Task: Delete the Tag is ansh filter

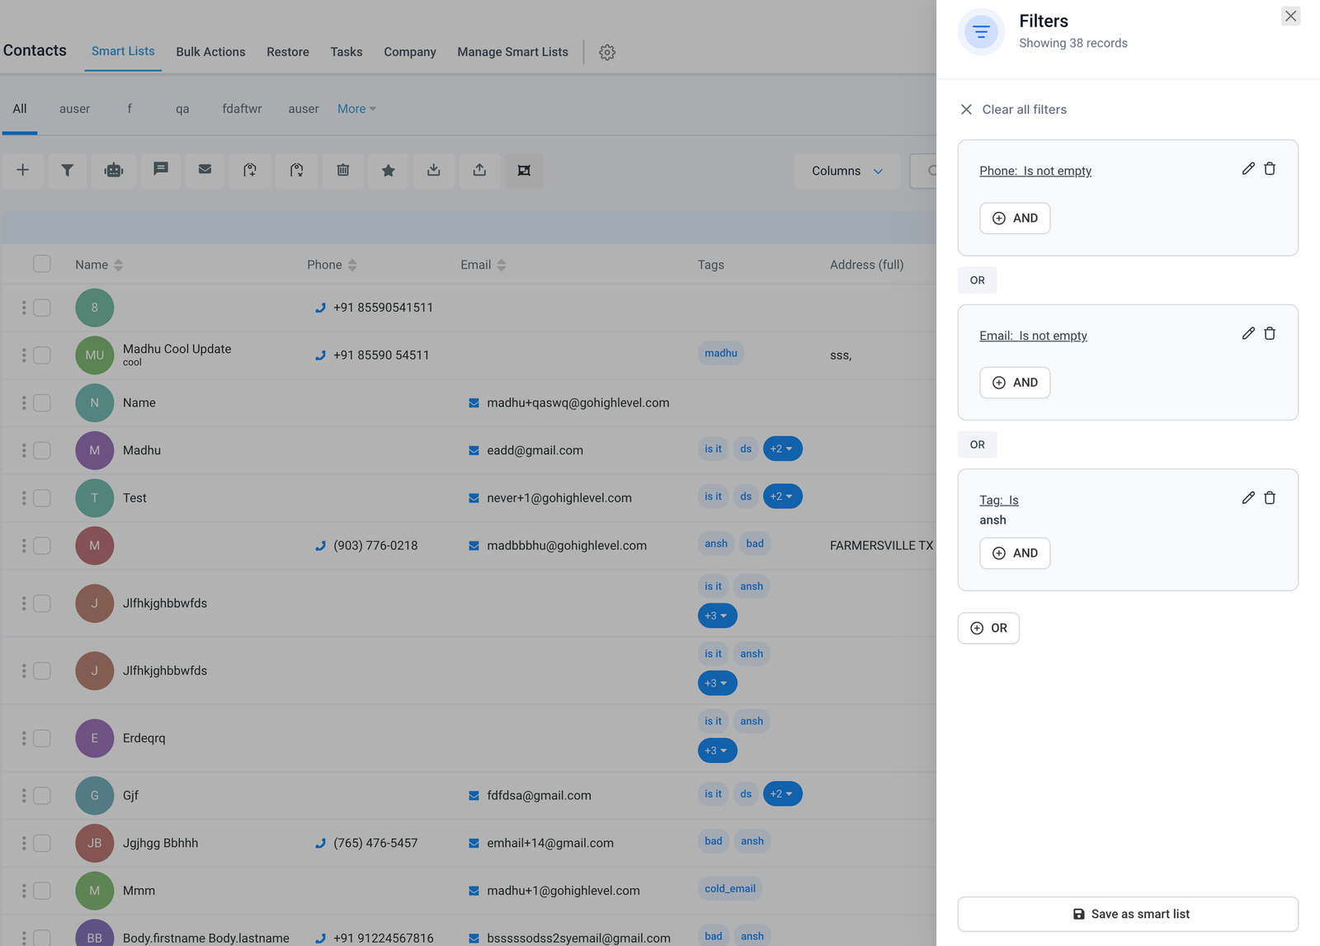Action: [x=1270, y=498]
